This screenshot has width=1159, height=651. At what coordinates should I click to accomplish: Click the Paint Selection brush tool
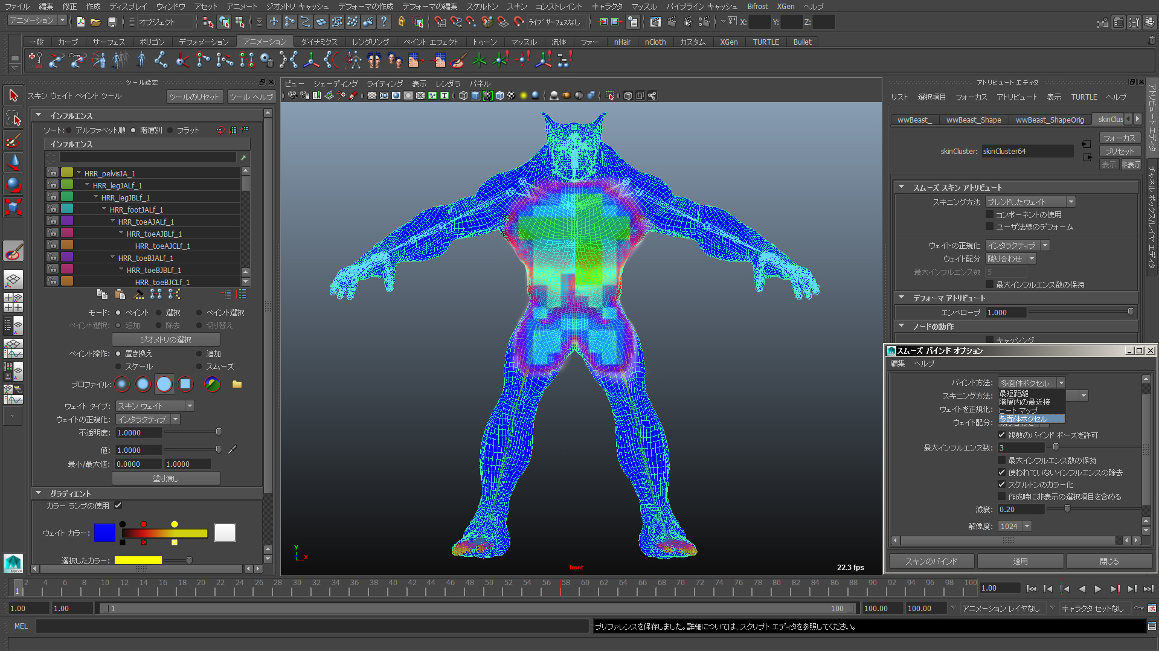(x=13, y=141)
